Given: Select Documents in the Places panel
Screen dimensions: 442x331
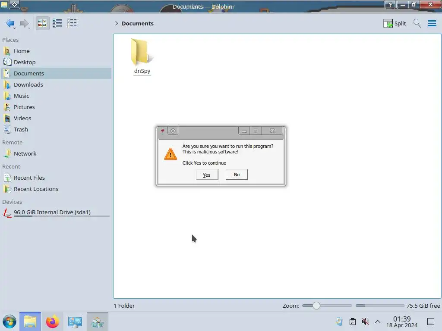Looking at the screenshot, I should click(57, 73).
